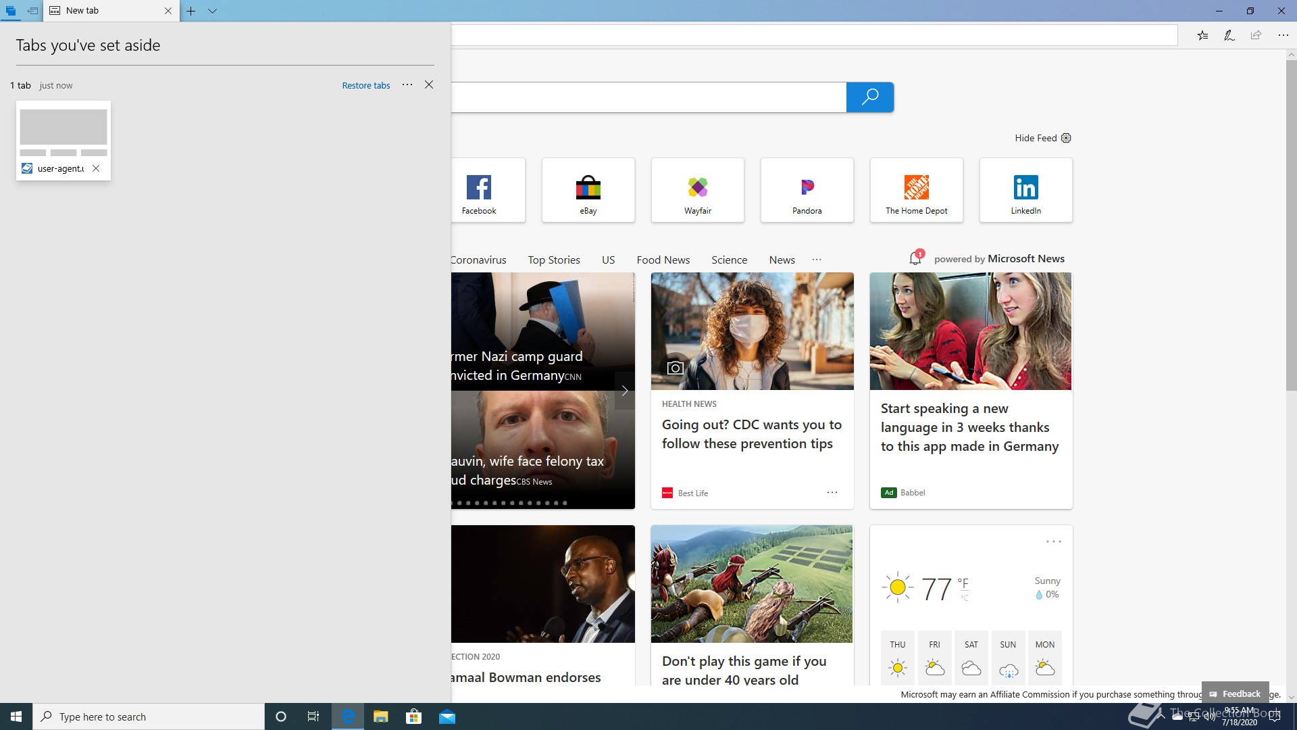Open CDC prevention tips article
1297x730 pixels.
tap(752, 434)
